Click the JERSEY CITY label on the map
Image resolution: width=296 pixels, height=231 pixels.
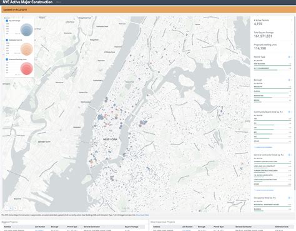(44, 142)
